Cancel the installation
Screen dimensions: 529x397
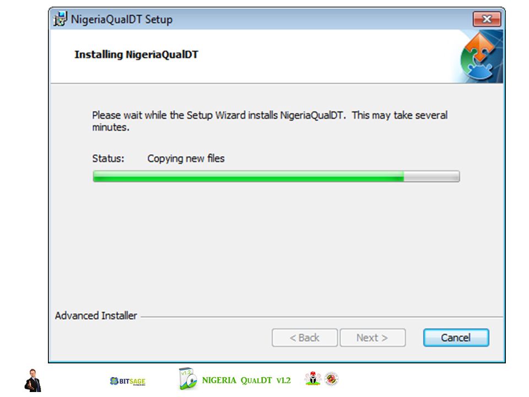click(x=456, y=337)
